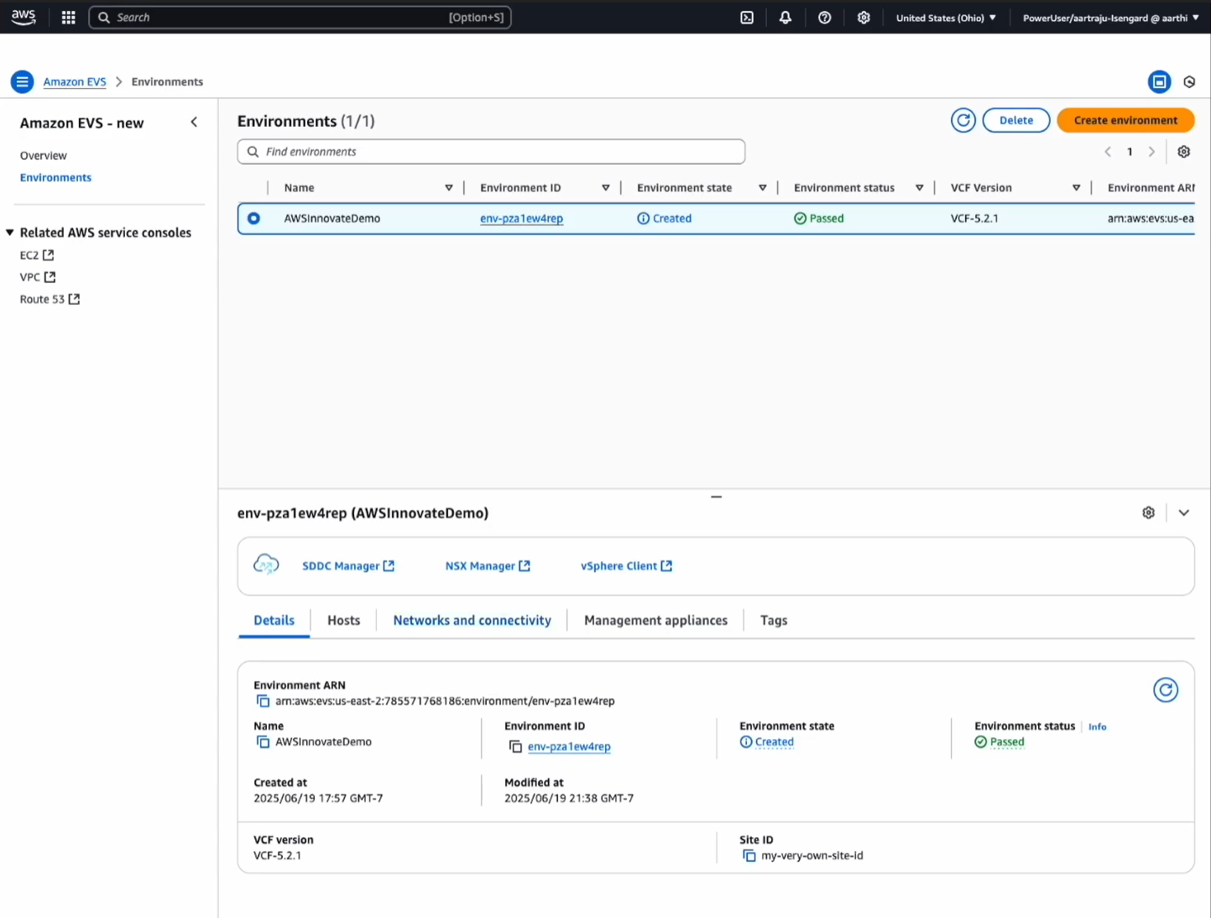Copy the Site ID value
The width and height of the screenshot is (1211, 918).
pyautogui.click(x=749, y=856)
